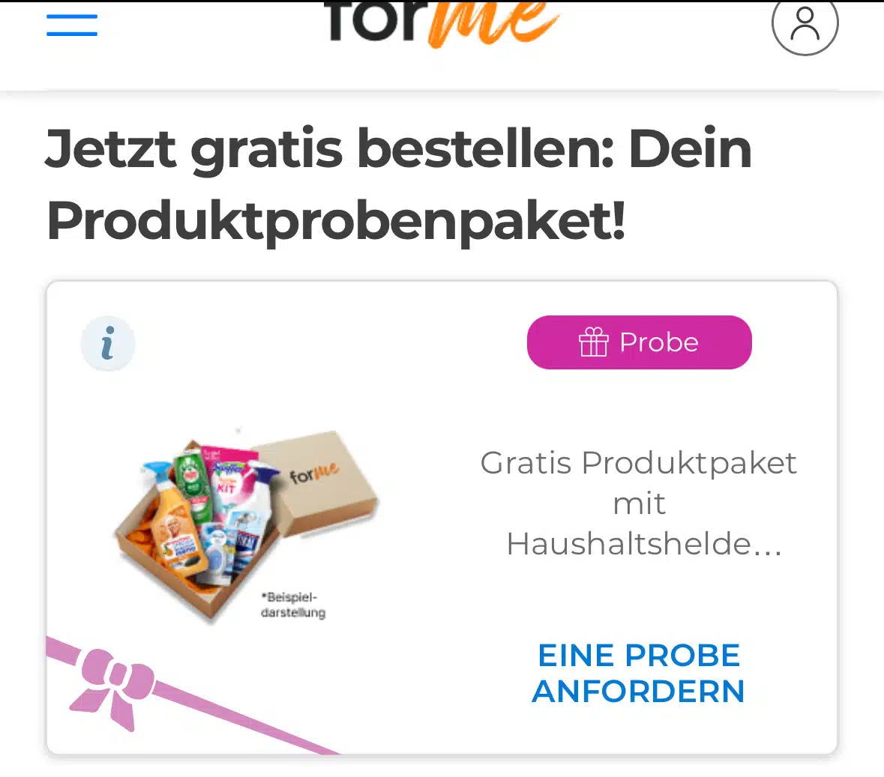884x777 pixels.
Task: Click the Probe label text
Action: tap(659, 342)
